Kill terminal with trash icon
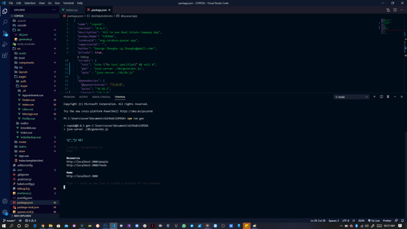This screenshot has width=407, height=229. click(388, 97)
